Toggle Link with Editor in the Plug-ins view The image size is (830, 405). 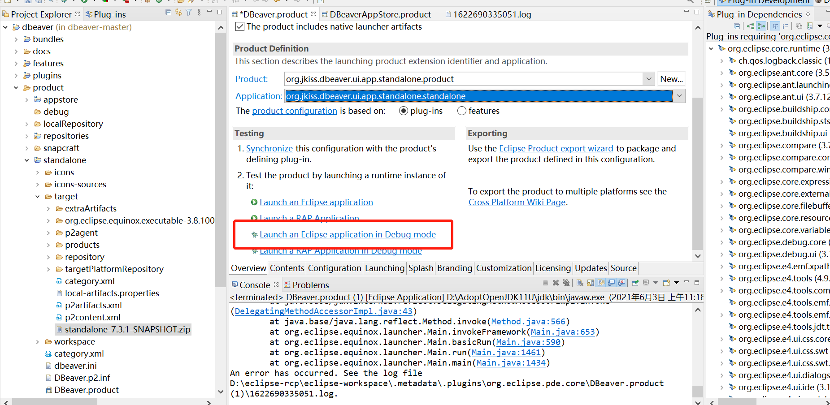pos(178,13)
